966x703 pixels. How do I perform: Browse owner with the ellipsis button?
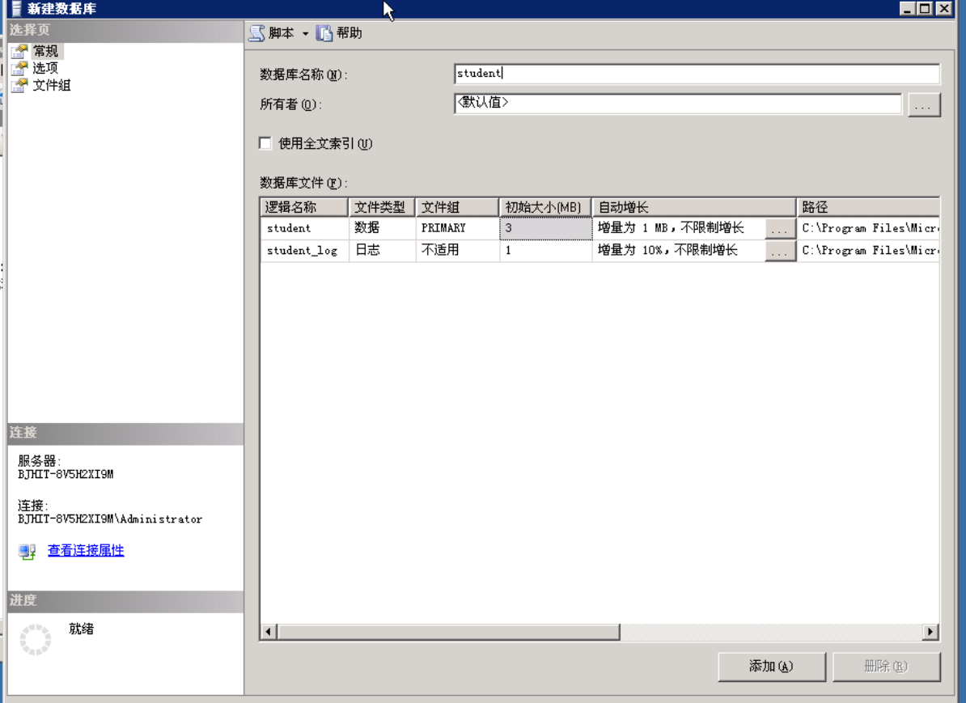click(923, 104)
